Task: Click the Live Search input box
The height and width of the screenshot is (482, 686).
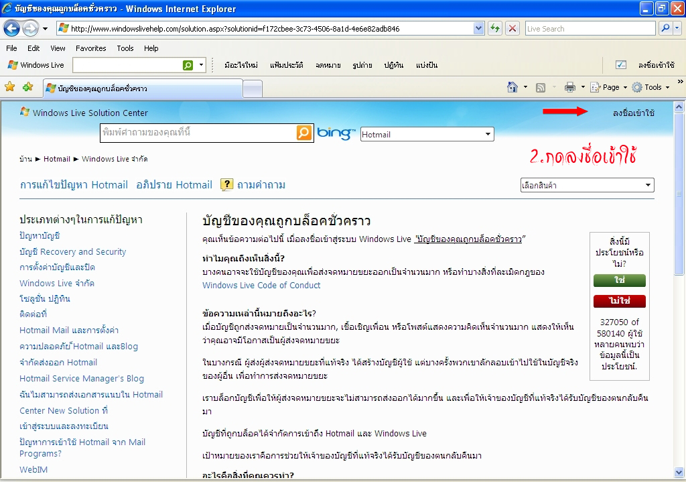Action: [590, 29]
